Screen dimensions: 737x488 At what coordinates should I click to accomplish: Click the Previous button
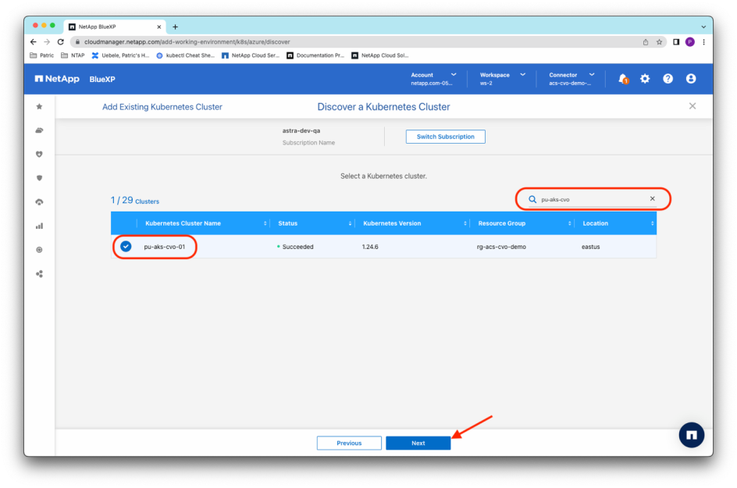pyautogui.click(x=349, y=443)
